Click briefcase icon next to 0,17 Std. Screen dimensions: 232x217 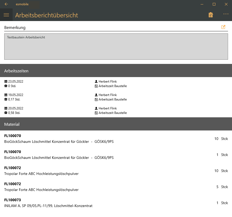point(6,99)
